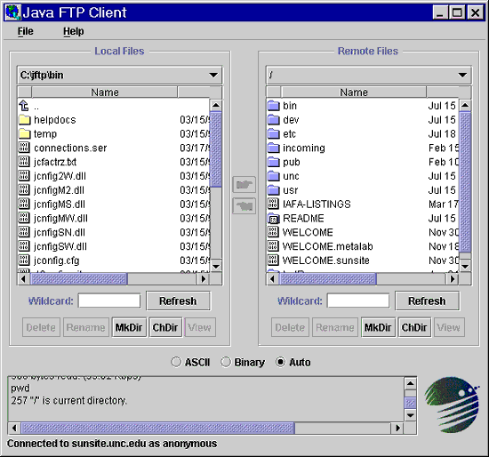Select the remote bin folder icon

tap(274, 106)
